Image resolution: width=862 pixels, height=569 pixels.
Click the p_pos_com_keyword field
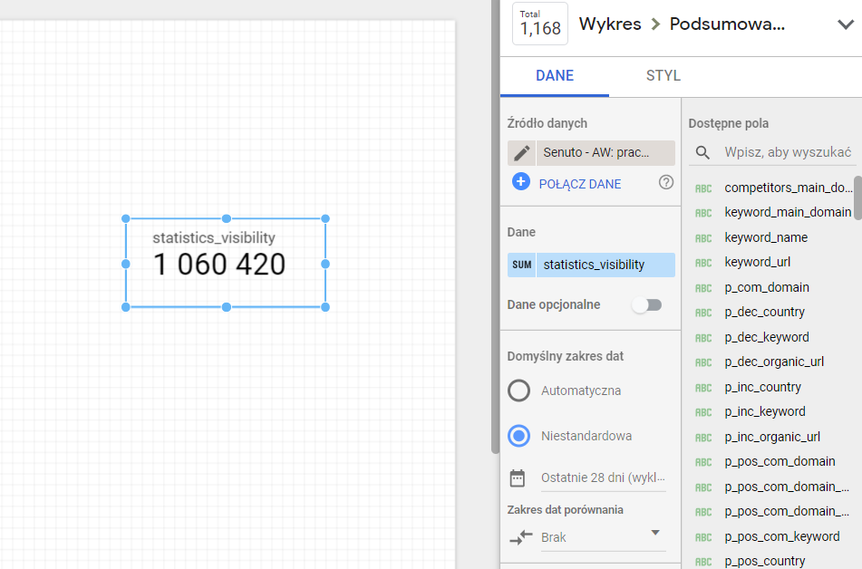[781, 536]
